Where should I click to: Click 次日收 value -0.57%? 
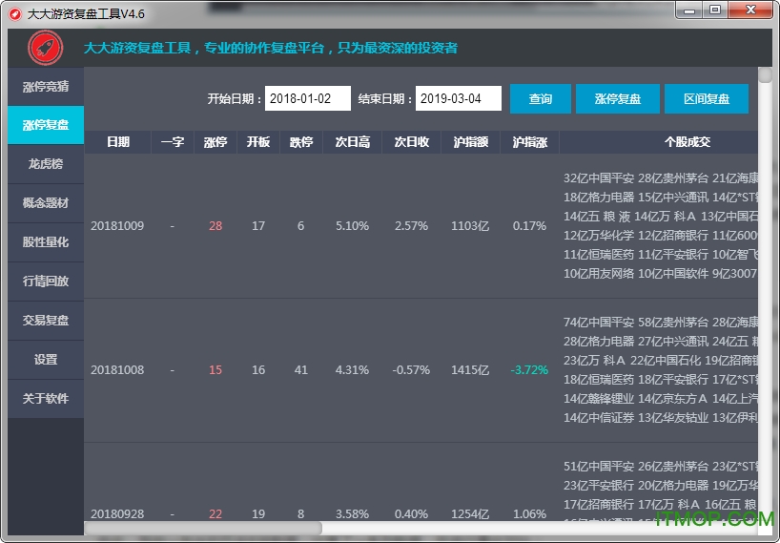click(x=411, y=370)
